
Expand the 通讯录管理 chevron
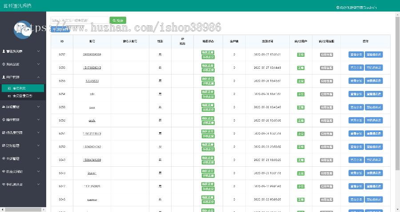coord(39,133)
